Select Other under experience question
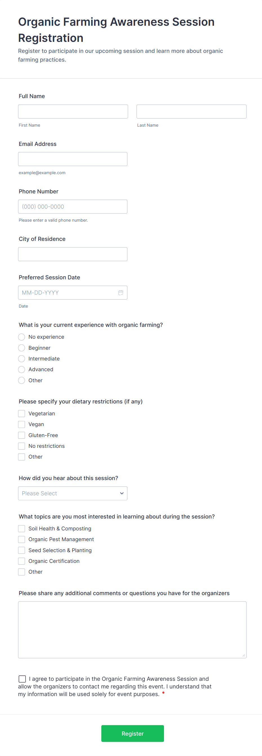The image size is (262, 756). [x=21, y=380]
